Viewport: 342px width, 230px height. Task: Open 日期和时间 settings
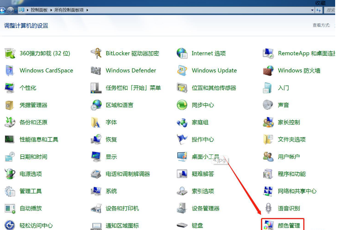(35, 157)
